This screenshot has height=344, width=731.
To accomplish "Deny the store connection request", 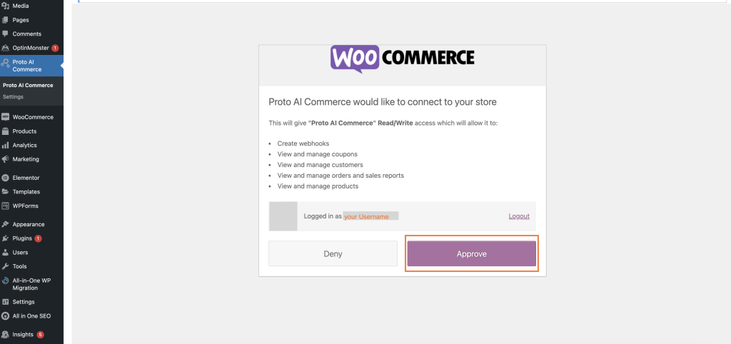I will click(333, 253).
